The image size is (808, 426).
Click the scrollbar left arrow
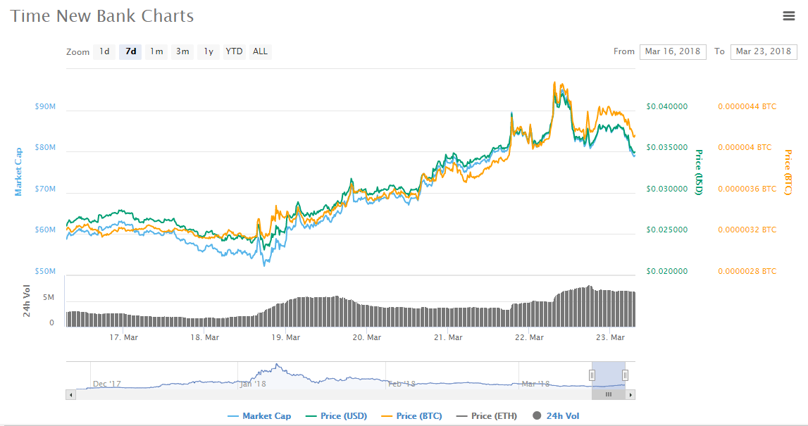click(x=70, y=395)
